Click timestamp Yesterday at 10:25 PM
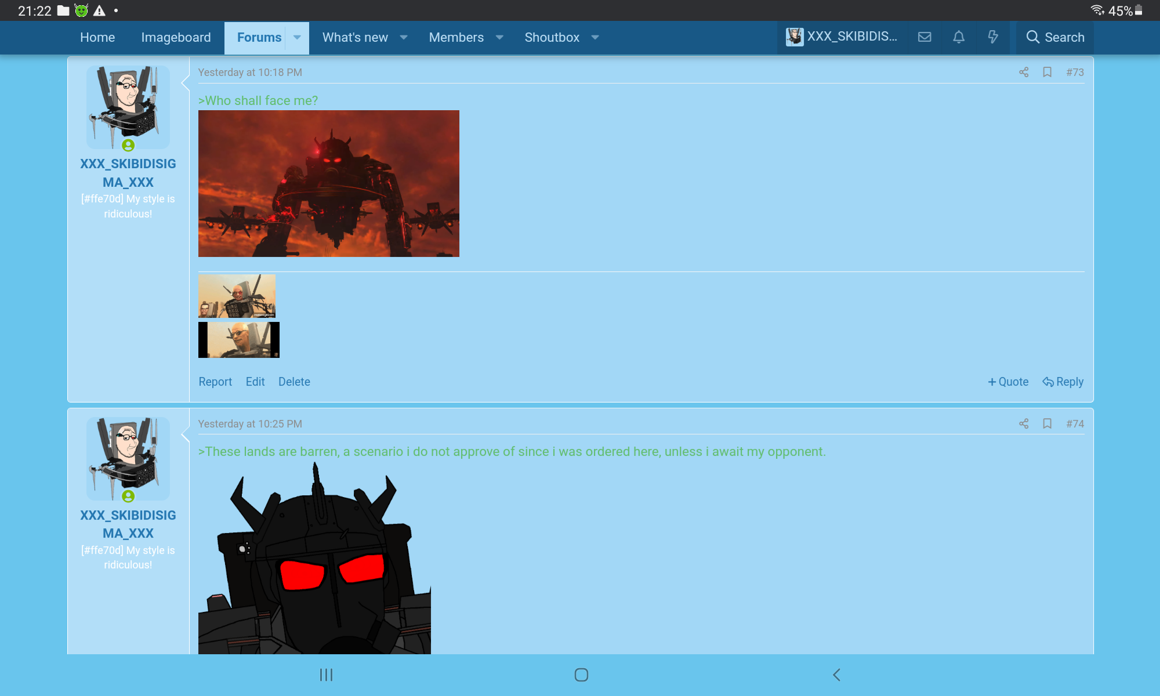 [250, 423]
